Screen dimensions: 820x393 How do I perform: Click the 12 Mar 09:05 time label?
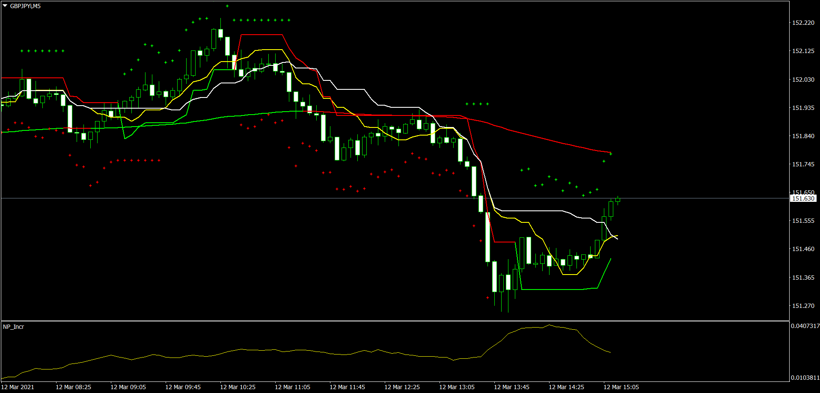(128, 387)
